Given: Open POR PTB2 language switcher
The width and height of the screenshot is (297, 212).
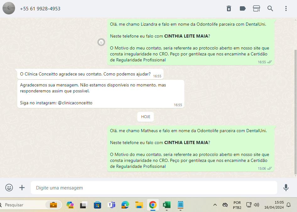Looking at the screenshot, I should coord(237,205).
